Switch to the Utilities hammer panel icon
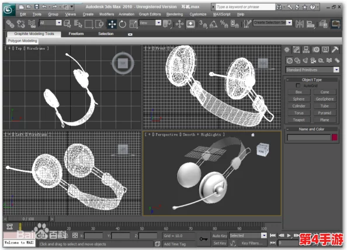This screenshot has height=250, width=347. click(x=335, y=50)
